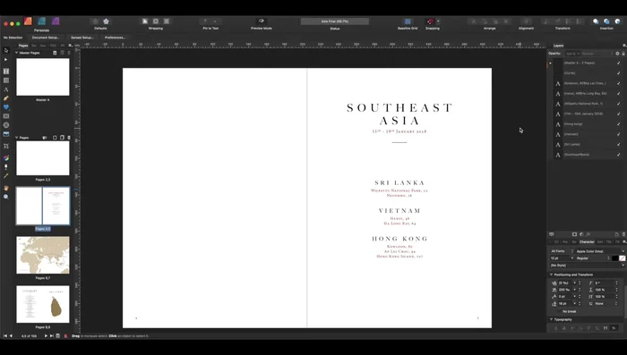
Task: Open Document Setup
Action: pos(46,38)
